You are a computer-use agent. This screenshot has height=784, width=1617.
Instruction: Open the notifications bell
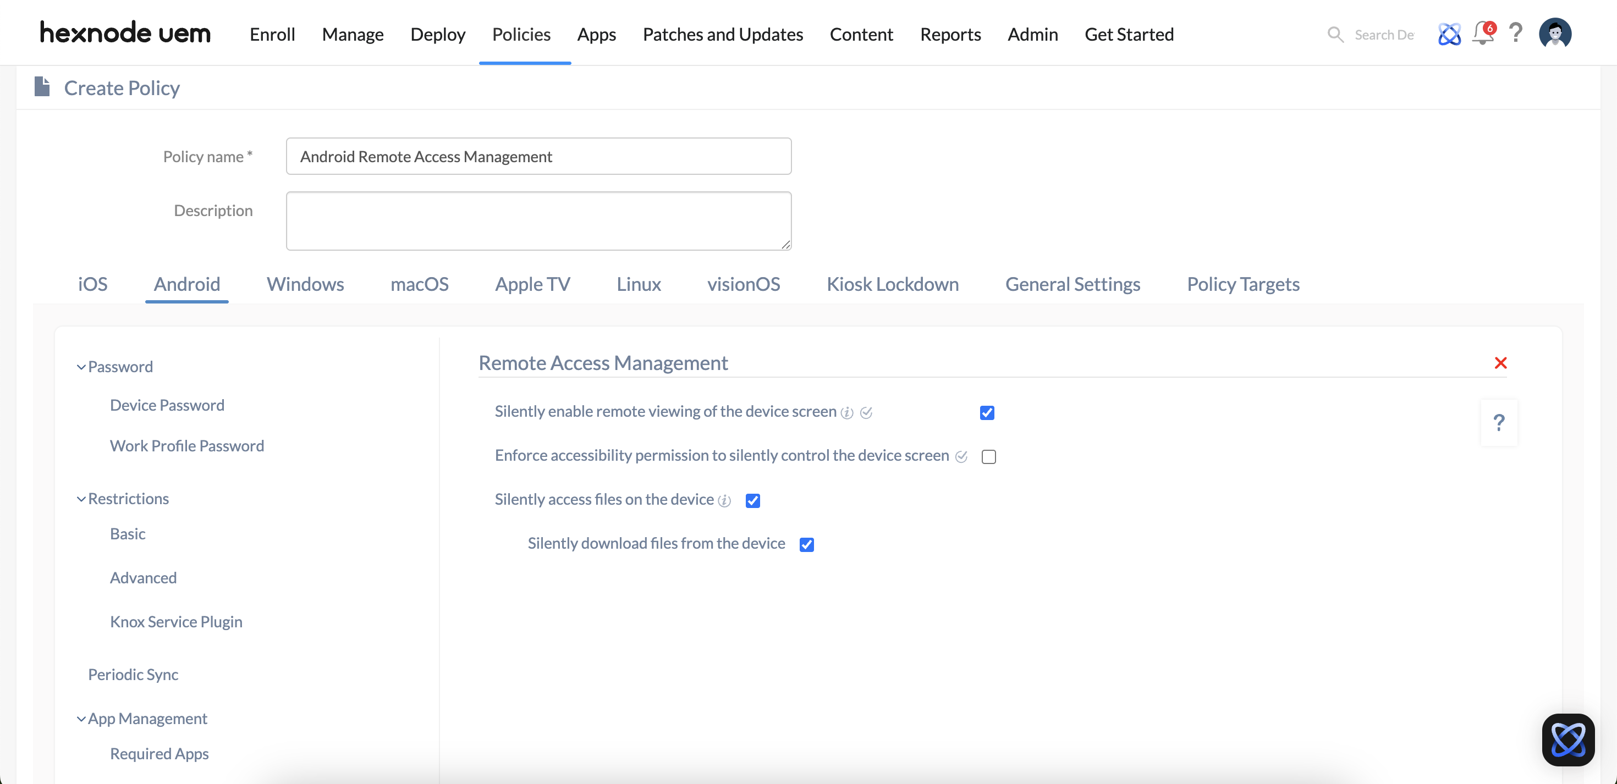point(1484,32)
